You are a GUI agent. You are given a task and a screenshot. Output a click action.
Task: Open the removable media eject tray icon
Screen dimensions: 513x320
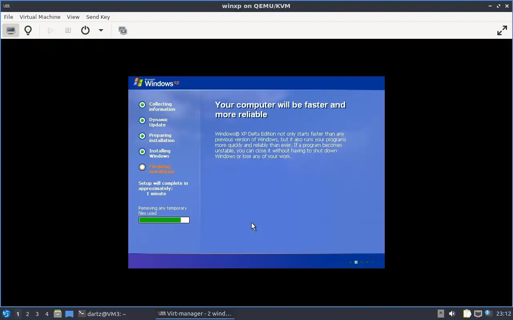440,314
